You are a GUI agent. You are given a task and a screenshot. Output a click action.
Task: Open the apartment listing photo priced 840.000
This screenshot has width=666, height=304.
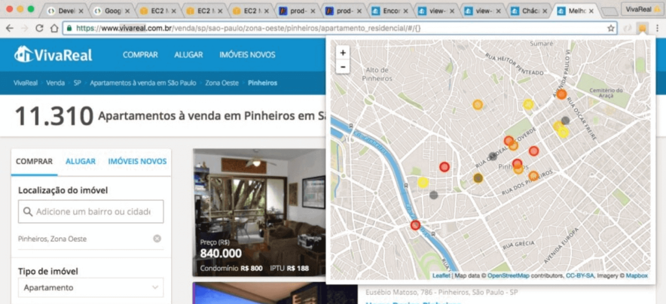click(259, 213)
